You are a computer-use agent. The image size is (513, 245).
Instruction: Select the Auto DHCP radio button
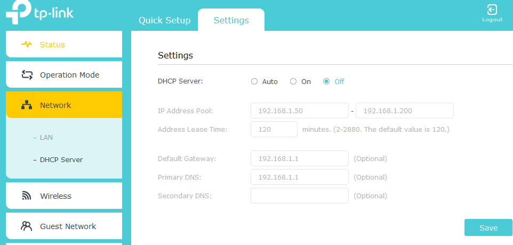point(254,81)
